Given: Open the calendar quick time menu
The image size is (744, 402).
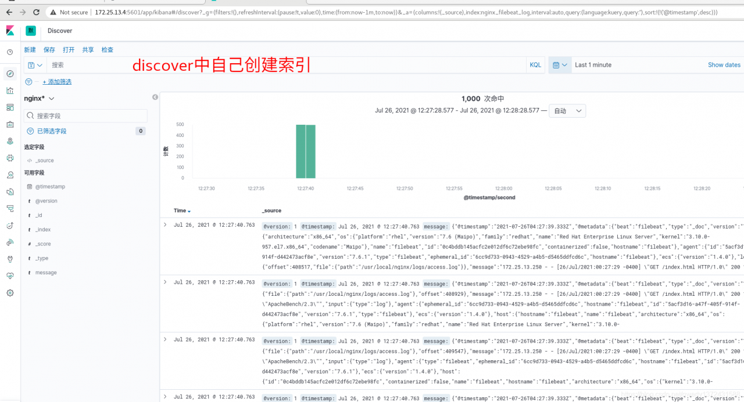Looking at the screenshot, I should 560,65.
